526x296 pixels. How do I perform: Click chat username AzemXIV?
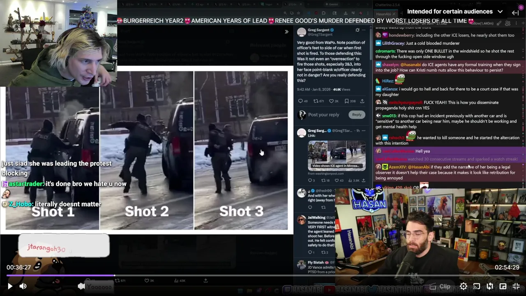pos(397,167)
